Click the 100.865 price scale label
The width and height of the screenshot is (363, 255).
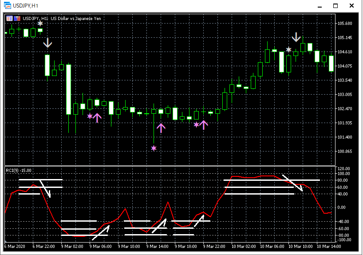(345, 151)
